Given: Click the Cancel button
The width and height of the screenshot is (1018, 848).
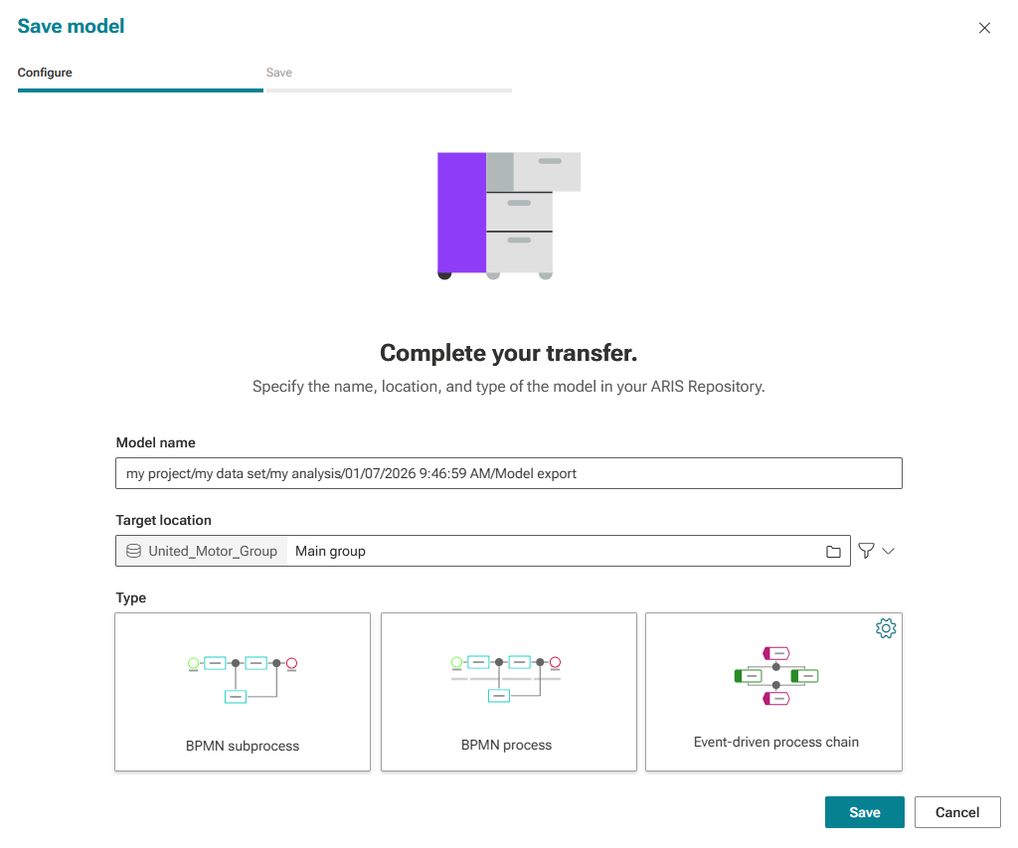Looking at the screenshot, I should (x=957, y=812).
